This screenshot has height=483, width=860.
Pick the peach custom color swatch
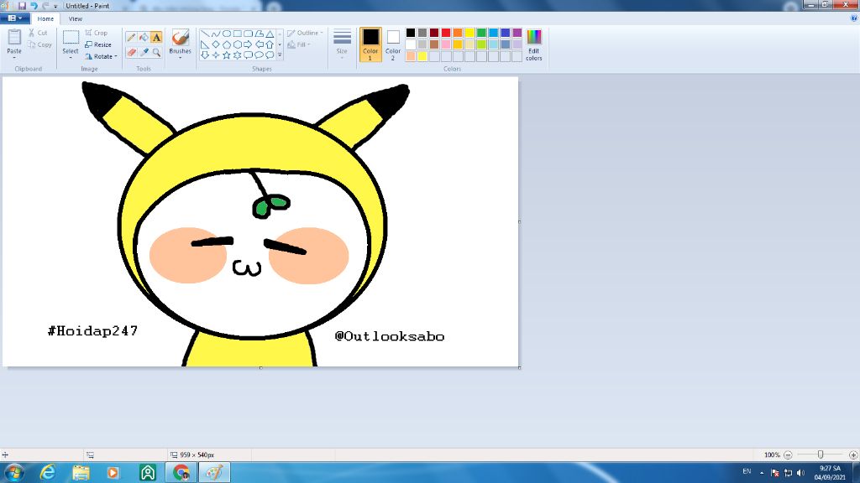(x=410, y=56)
